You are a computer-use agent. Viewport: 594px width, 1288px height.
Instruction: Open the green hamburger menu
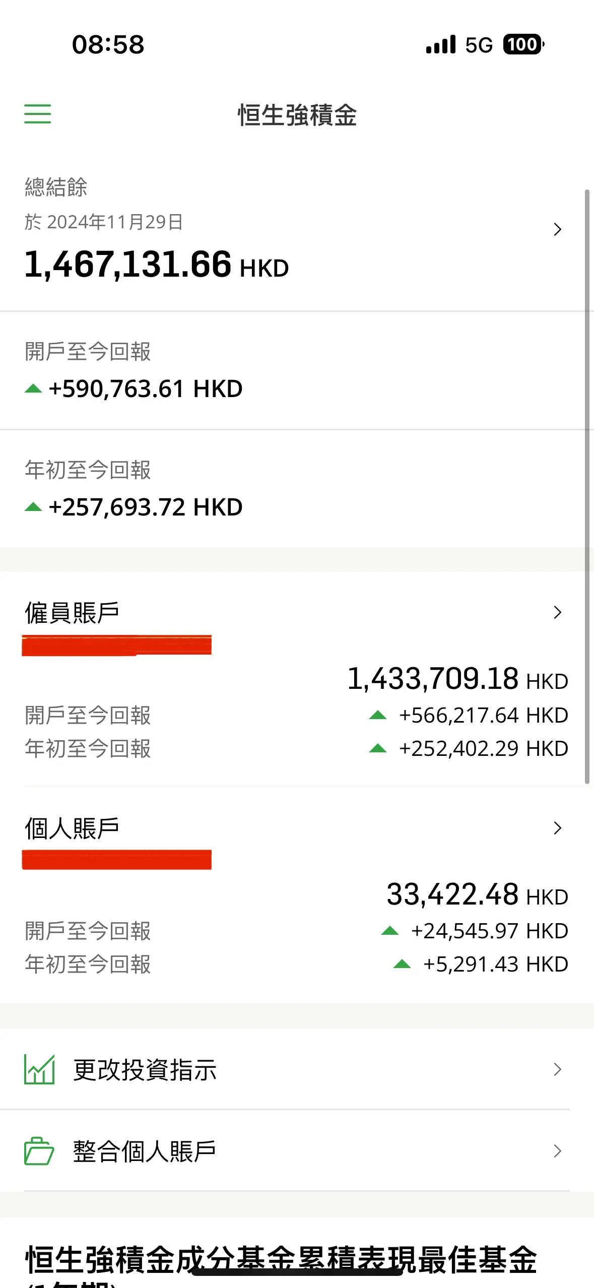tap(38, 114)
